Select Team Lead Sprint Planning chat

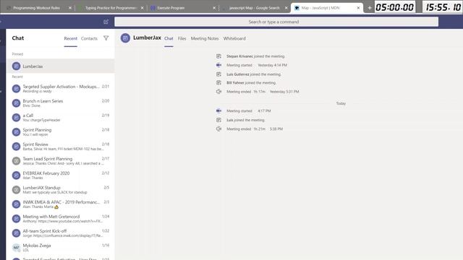tap(60, 160)
